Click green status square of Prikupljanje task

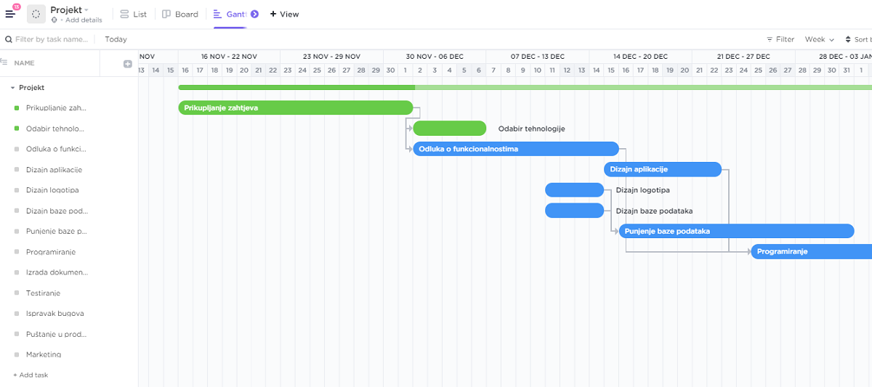(x=17, y=108)
